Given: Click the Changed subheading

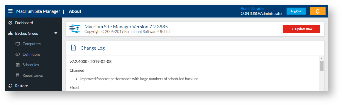Looking at the screenshot, I should tap(77, 70).
